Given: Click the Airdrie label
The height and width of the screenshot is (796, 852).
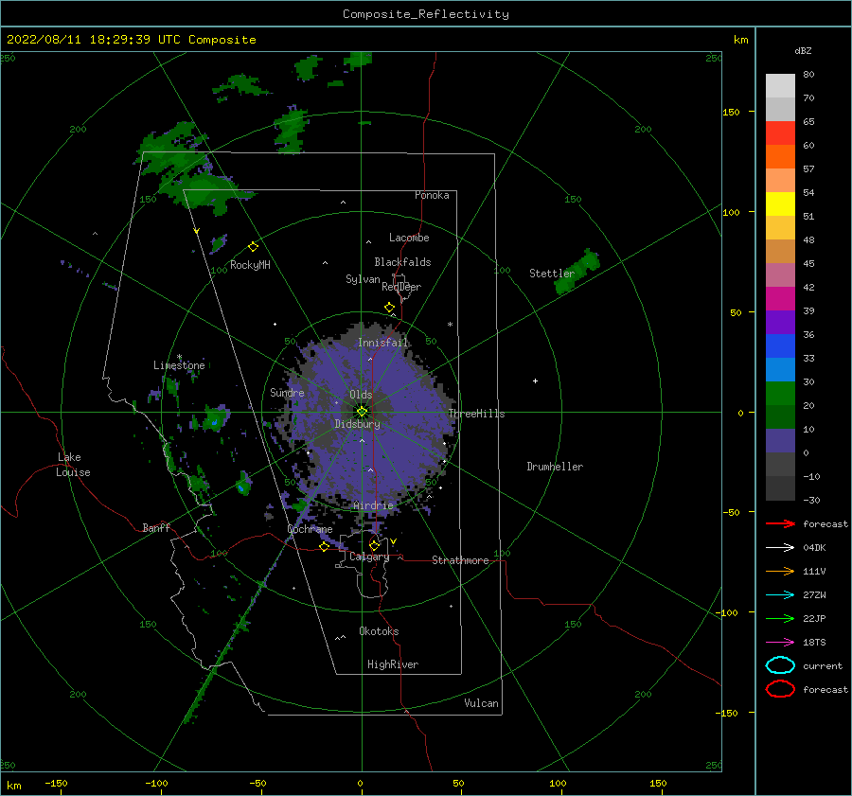Looking at the screenshot, I should [373, 505].
